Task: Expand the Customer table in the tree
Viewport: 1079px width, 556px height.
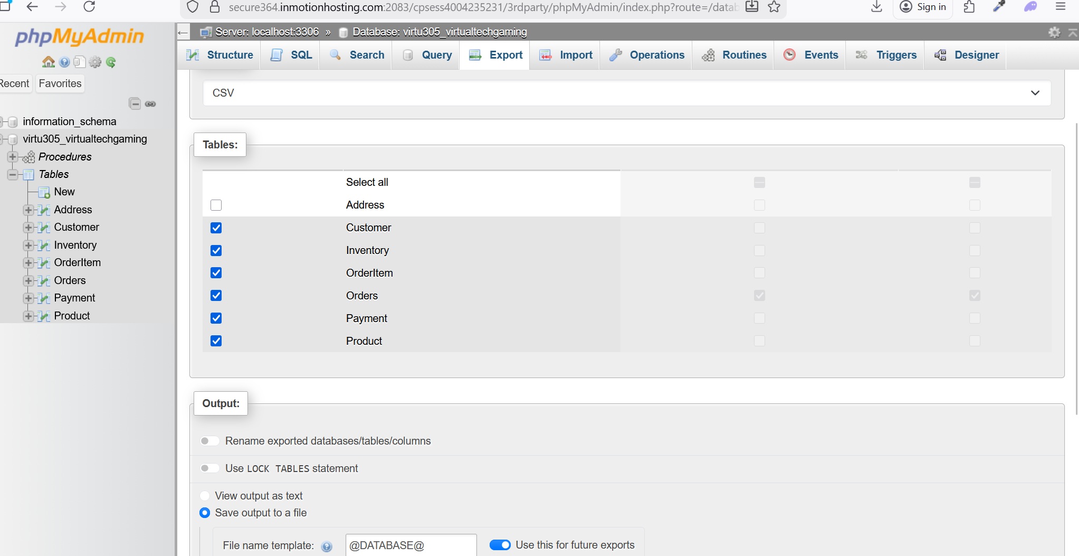Action: point(28,227)
